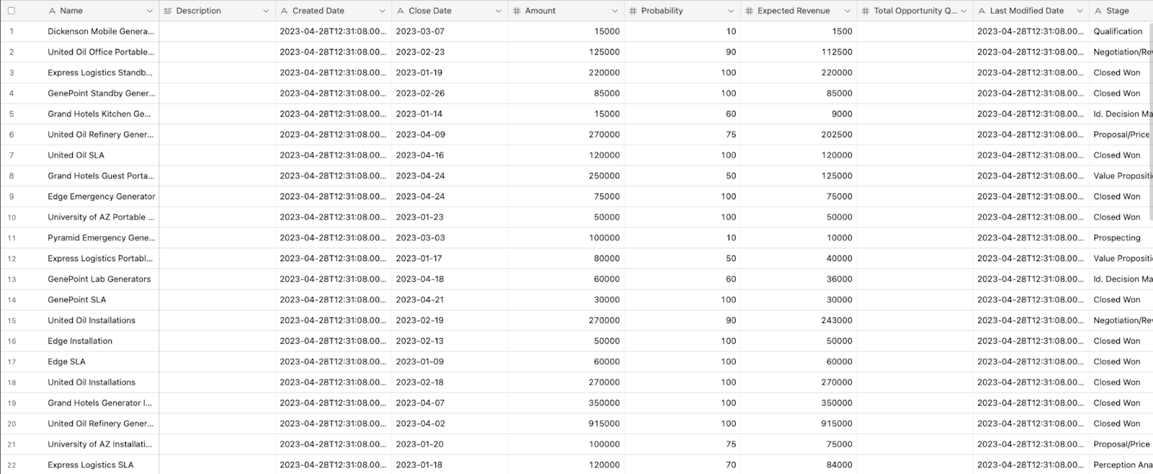Select the "Edge SLA" name cell
This screenshot has height=474, width=1153.
102,362
